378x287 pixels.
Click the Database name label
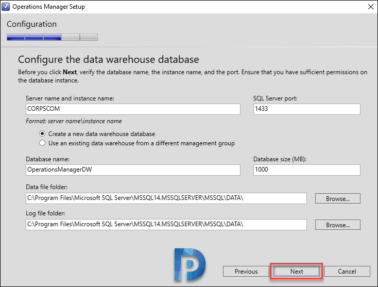click(47, 159)
